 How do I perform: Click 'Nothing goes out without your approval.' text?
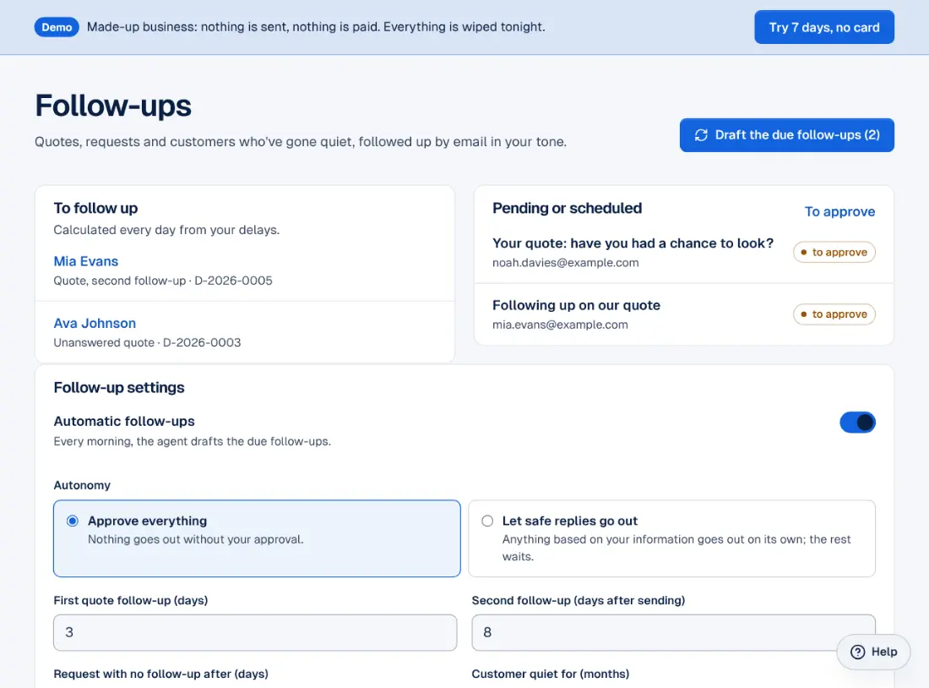pyautogui.click(x=196, y=540)
